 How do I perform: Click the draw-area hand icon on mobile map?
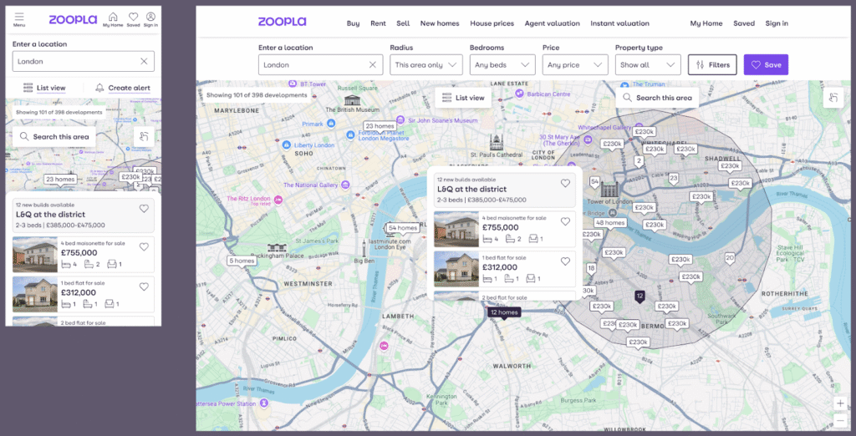click(x=144, y=136)
